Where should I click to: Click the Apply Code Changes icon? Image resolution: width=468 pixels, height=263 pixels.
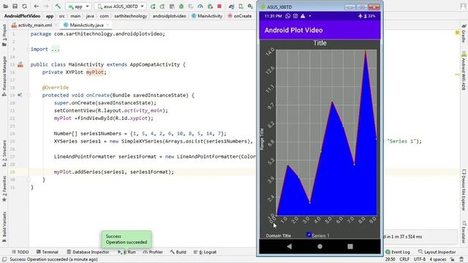172,7
